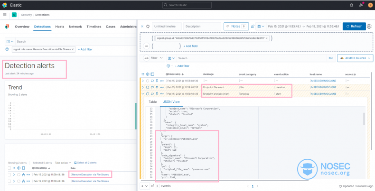375x191 pixels.
Task: Go to the Network tab
Action: click(x=75, y=27)
